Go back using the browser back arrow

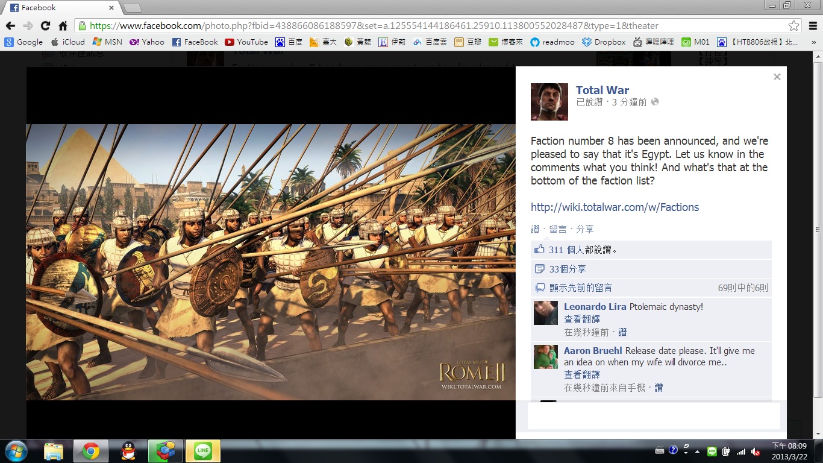10,26
